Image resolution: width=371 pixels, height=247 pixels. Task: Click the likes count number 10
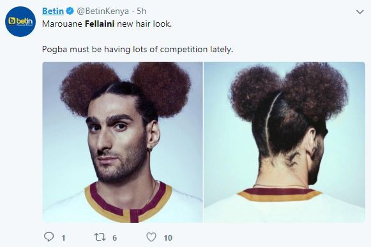point(168,238)
